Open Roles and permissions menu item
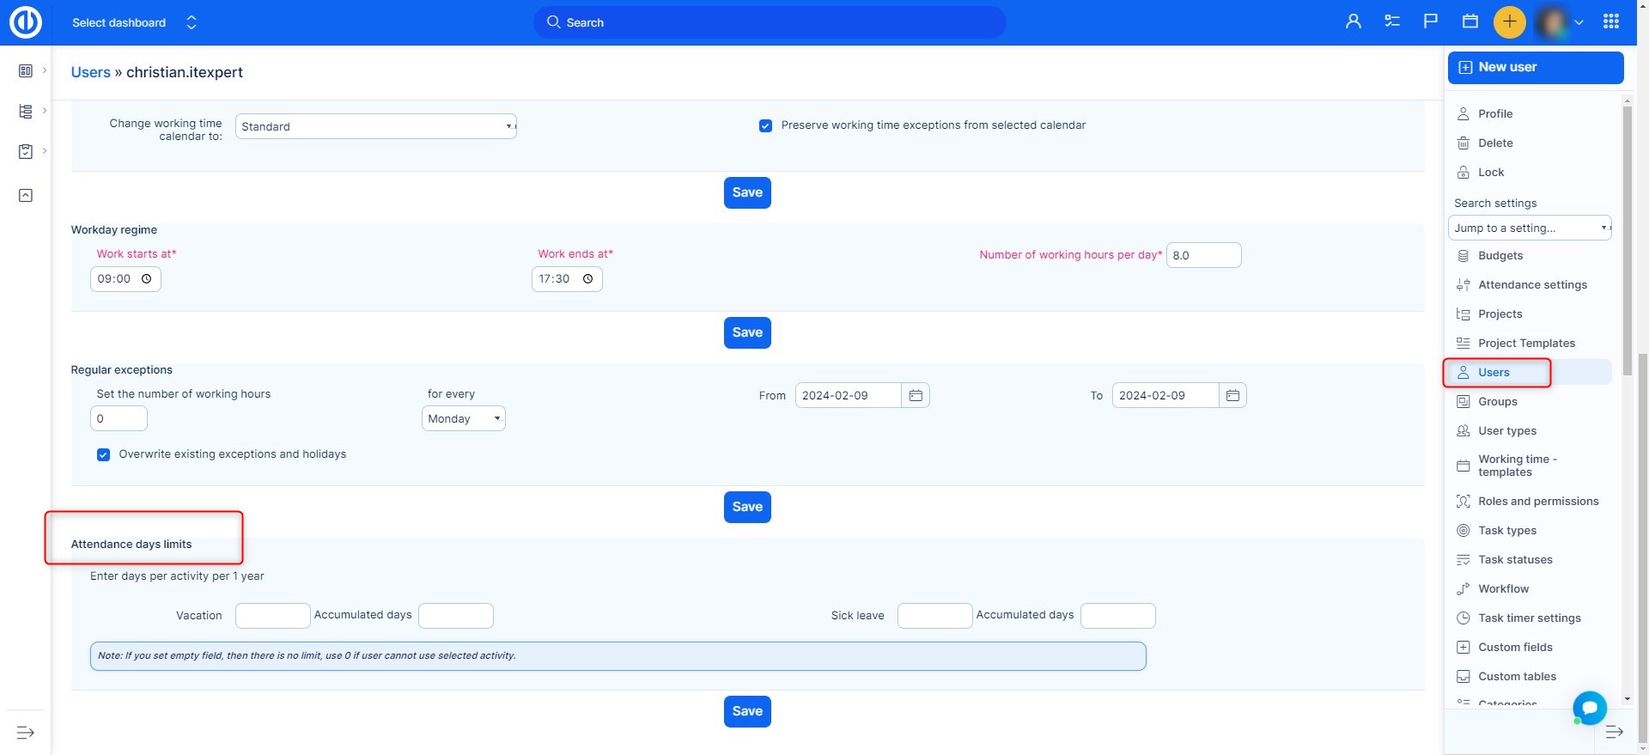 [1537, 502]
